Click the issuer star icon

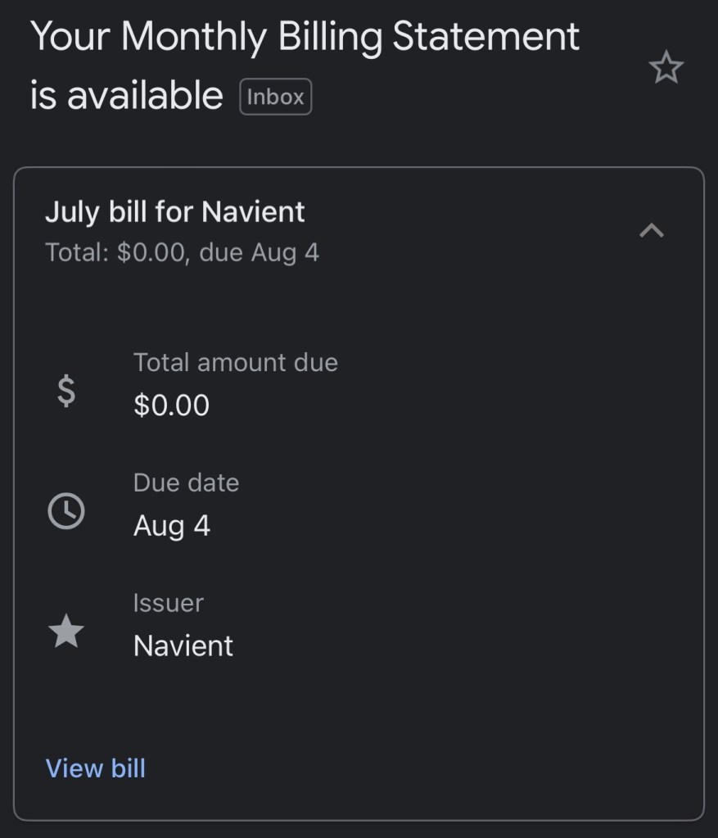[x=66, y=632]
